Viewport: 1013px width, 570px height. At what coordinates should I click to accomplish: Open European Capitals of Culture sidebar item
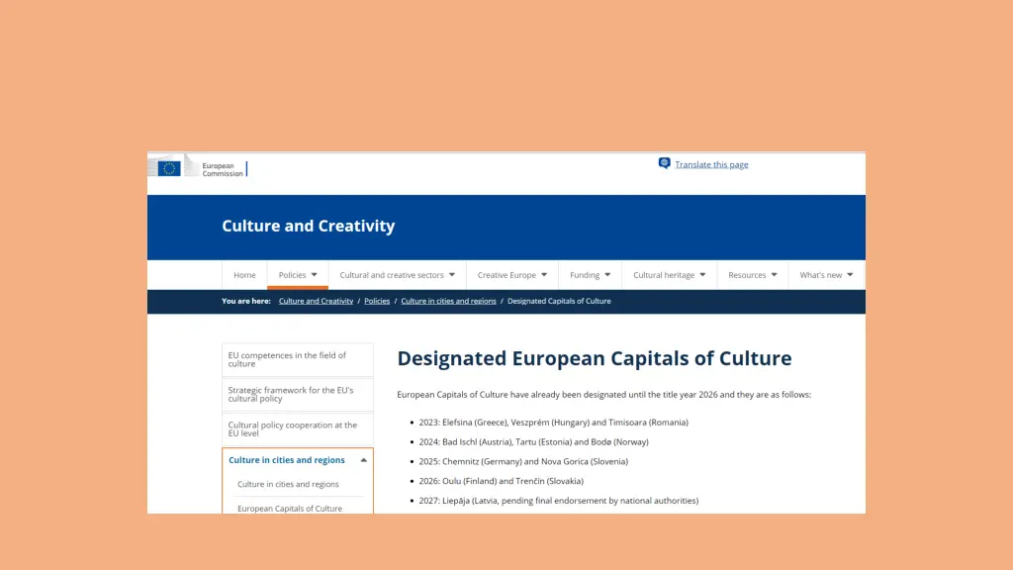pyautogui.click(x=290, y=509)
